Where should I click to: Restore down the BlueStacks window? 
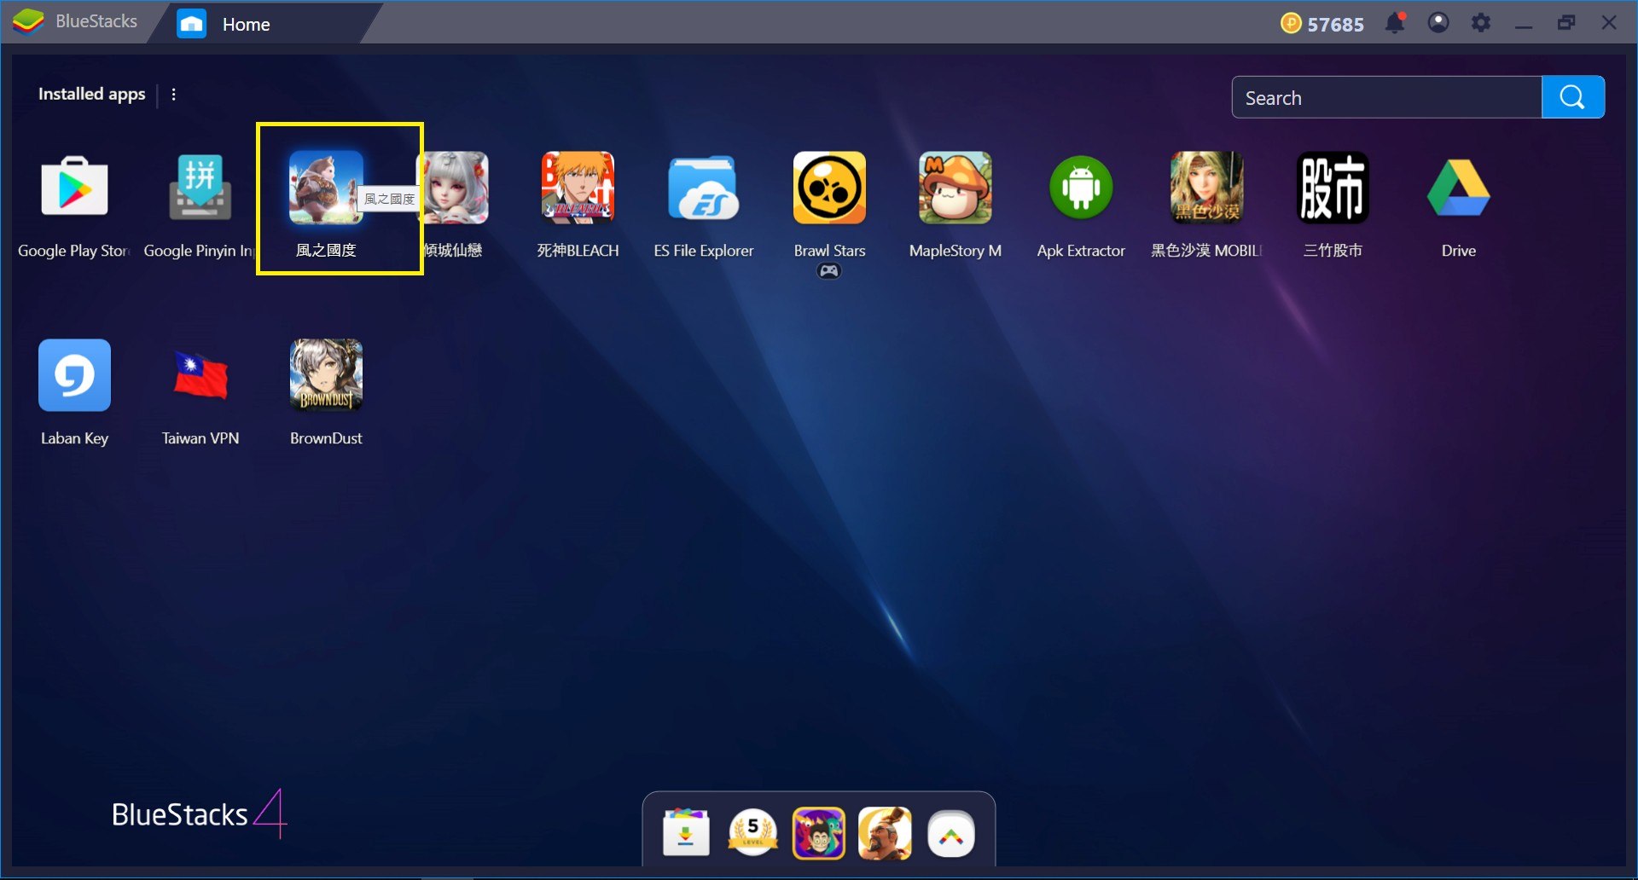click(x=1566, y=23)
